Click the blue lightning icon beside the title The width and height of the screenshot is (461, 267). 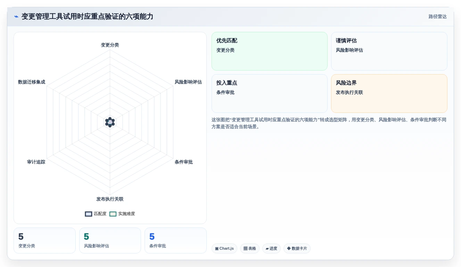coord(16,17)
